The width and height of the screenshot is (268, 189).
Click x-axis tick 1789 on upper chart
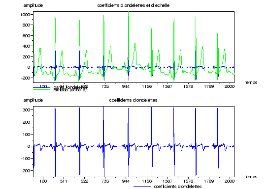point(209,87)
